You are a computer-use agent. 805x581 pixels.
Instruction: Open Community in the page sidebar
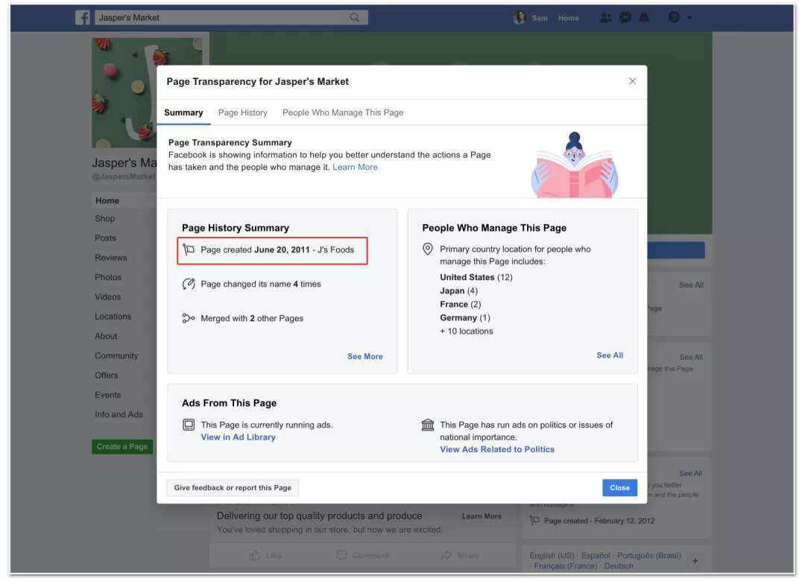pos(116,356)
